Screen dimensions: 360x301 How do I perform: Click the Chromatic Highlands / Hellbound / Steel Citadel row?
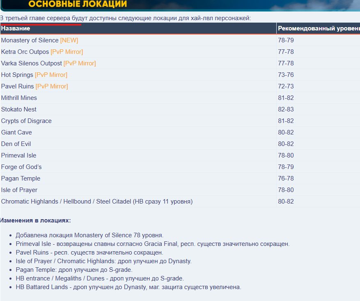pos(96,201)
